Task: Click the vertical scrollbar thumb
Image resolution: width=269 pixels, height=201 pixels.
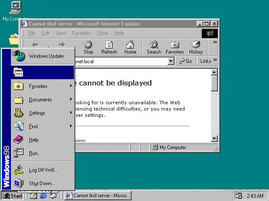Action: 214,83
